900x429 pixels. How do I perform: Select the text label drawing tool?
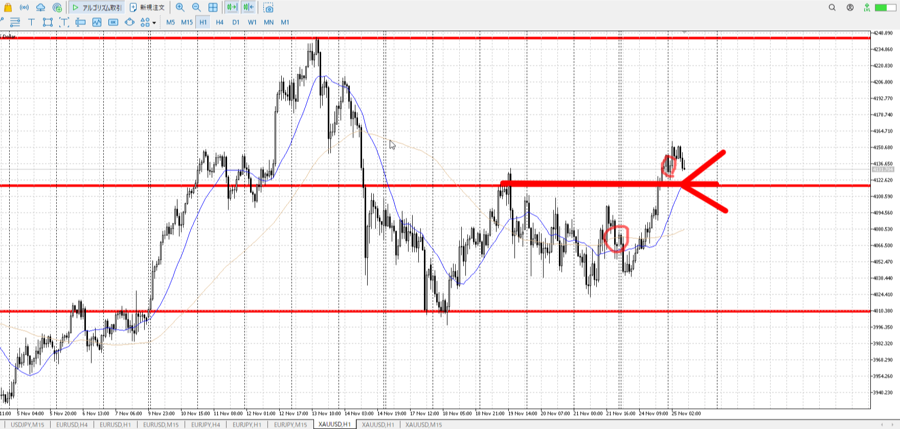pos(31,22)
